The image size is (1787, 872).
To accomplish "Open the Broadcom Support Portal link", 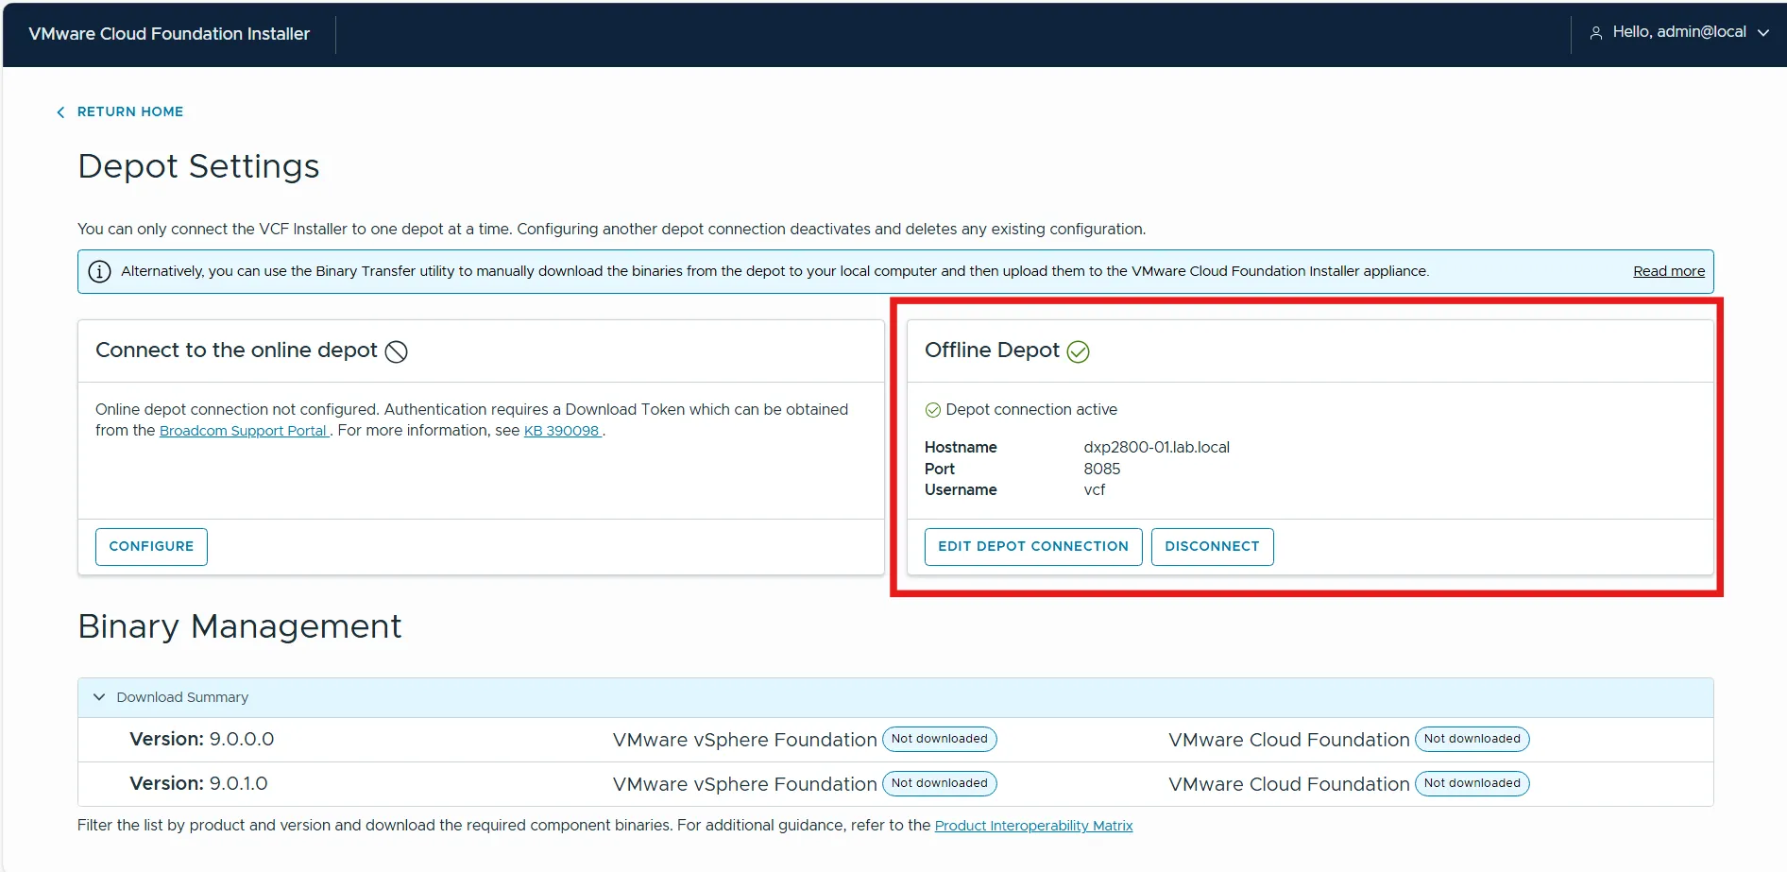I will tap(243, 431).
